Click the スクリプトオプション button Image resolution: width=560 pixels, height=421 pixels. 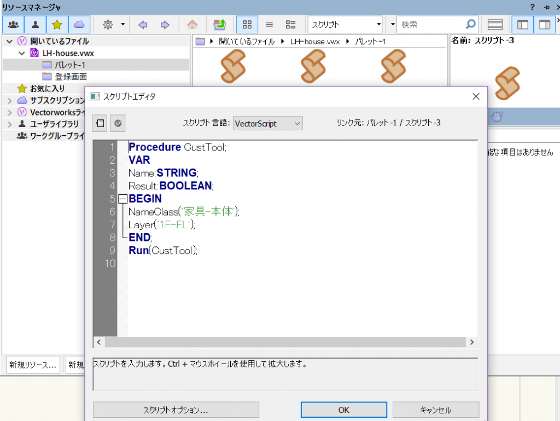pyautogui.click(x=176, y=410)
